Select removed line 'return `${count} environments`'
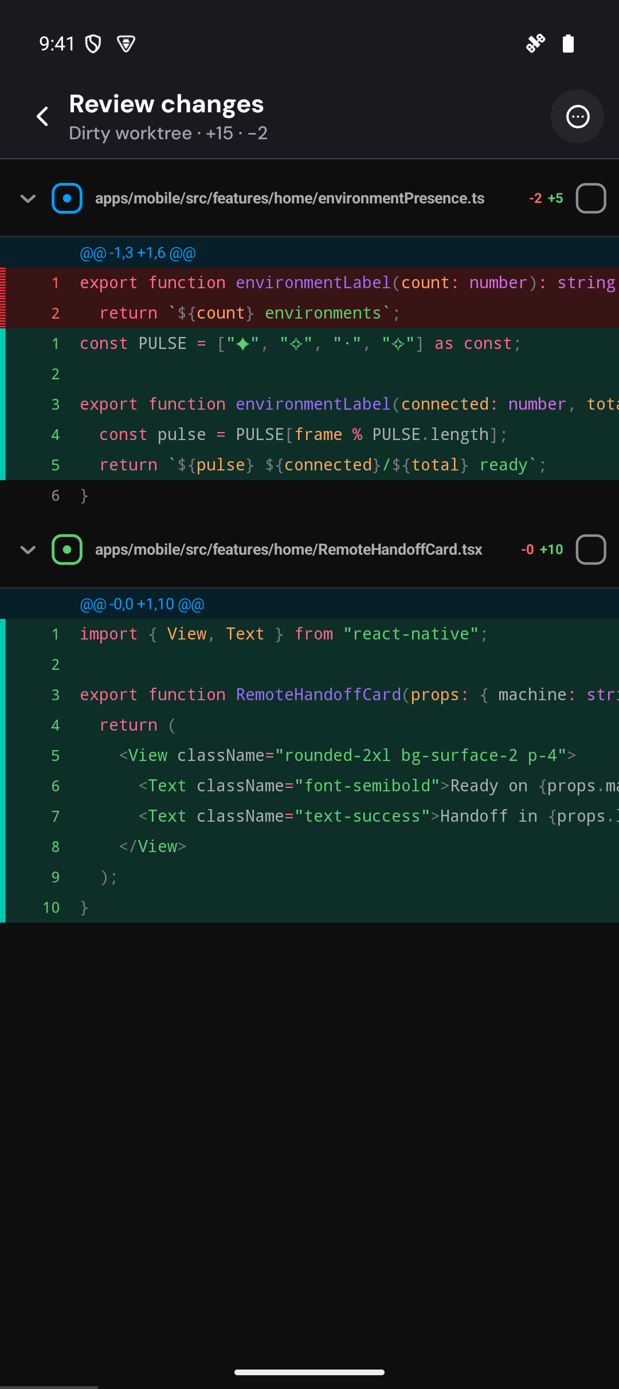The image size is (619, 1389). tap(309, 313)
